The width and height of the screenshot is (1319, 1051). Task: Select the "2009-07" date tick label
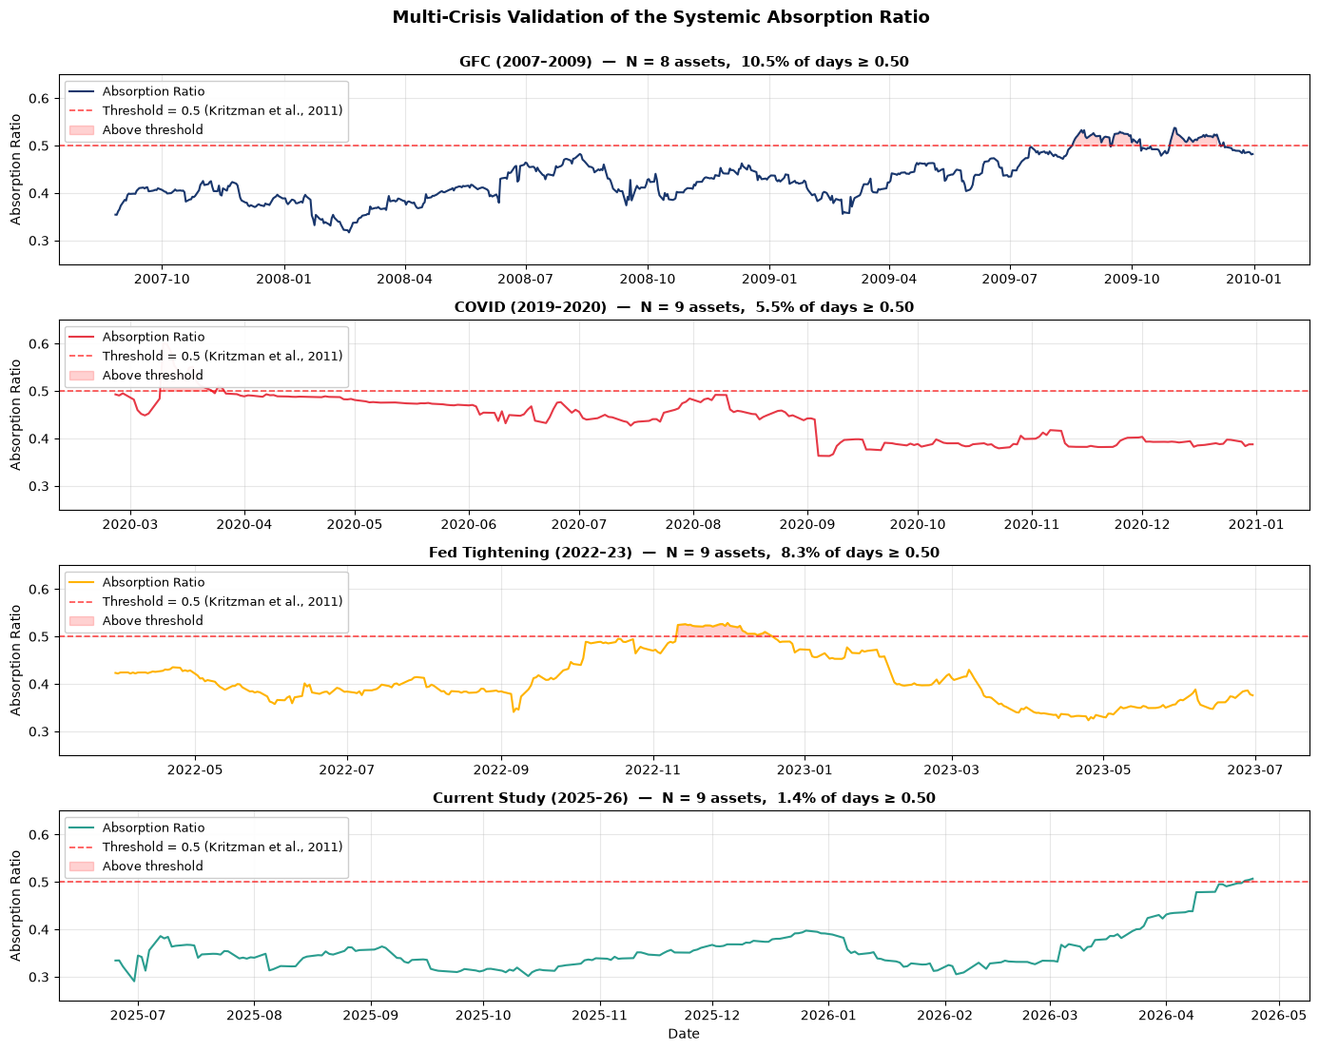tap(1010, 278)
